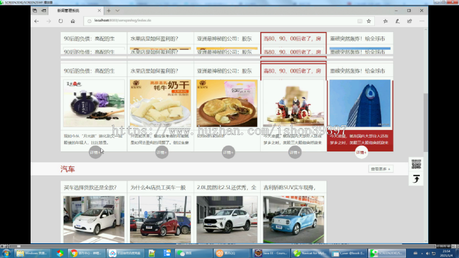
Task: Click the back-to-top arrow icon
Action: 416,179
